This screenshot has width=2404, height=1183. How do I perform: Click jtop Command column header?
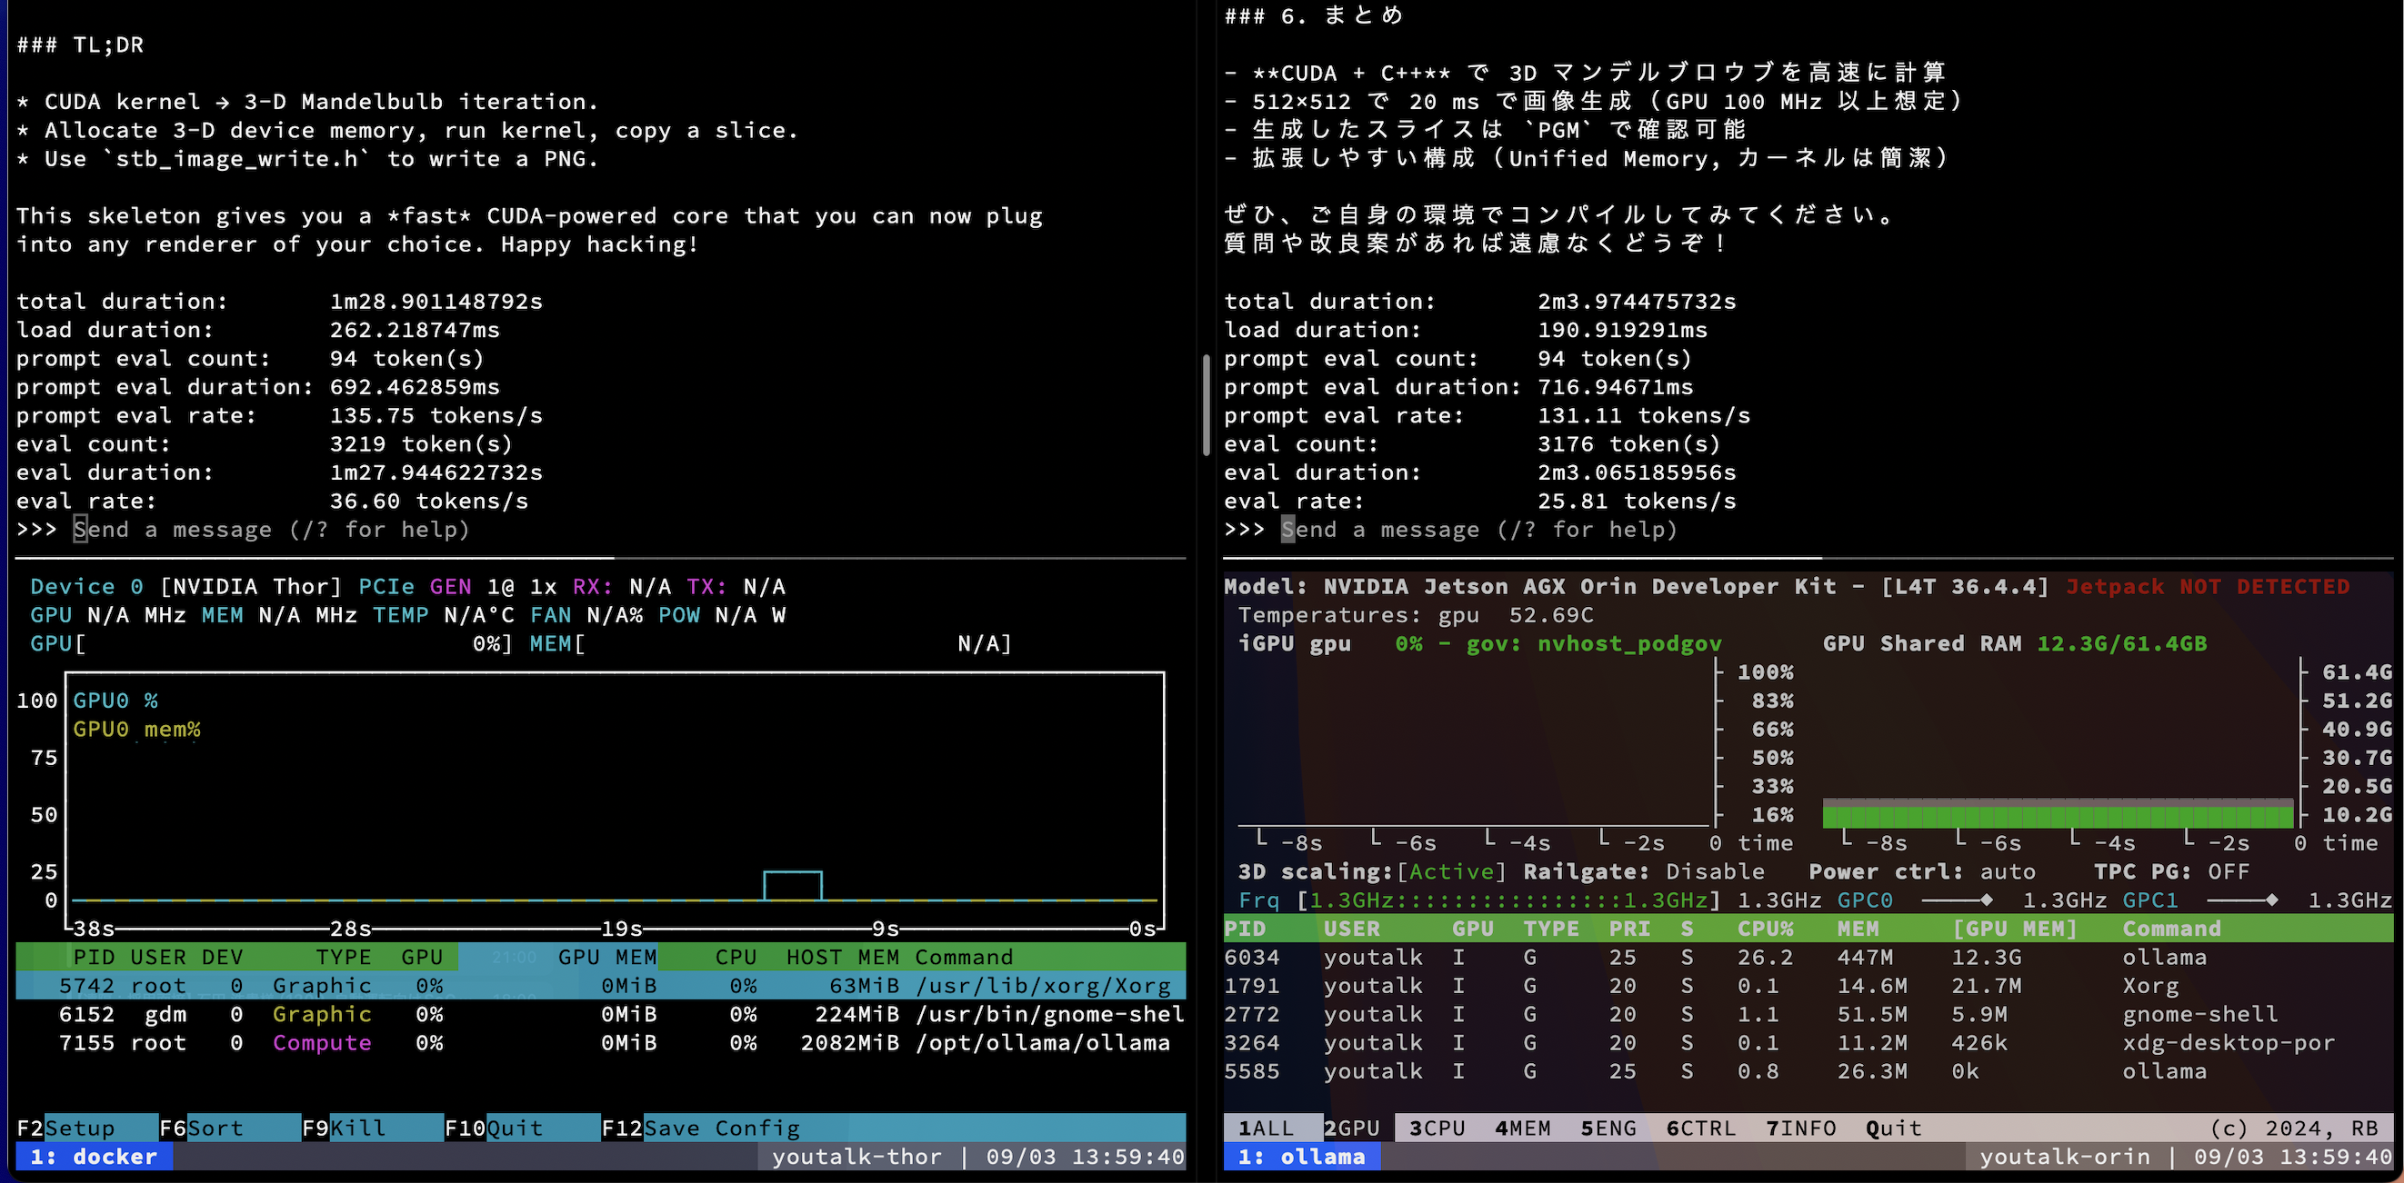[x=2171, y=929]
